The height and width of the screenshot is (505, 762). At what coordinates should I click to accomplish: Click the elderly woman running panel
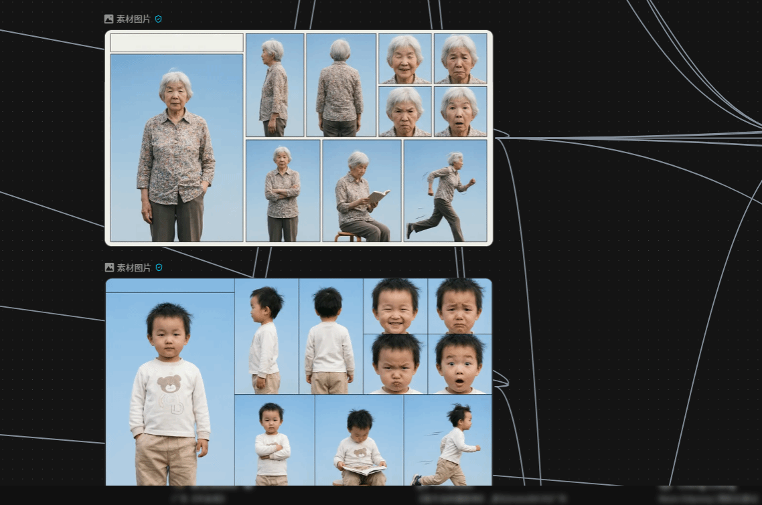445,191
